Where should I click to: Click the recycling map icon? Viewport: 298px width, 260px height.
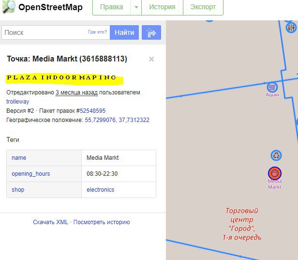(276, 155)
